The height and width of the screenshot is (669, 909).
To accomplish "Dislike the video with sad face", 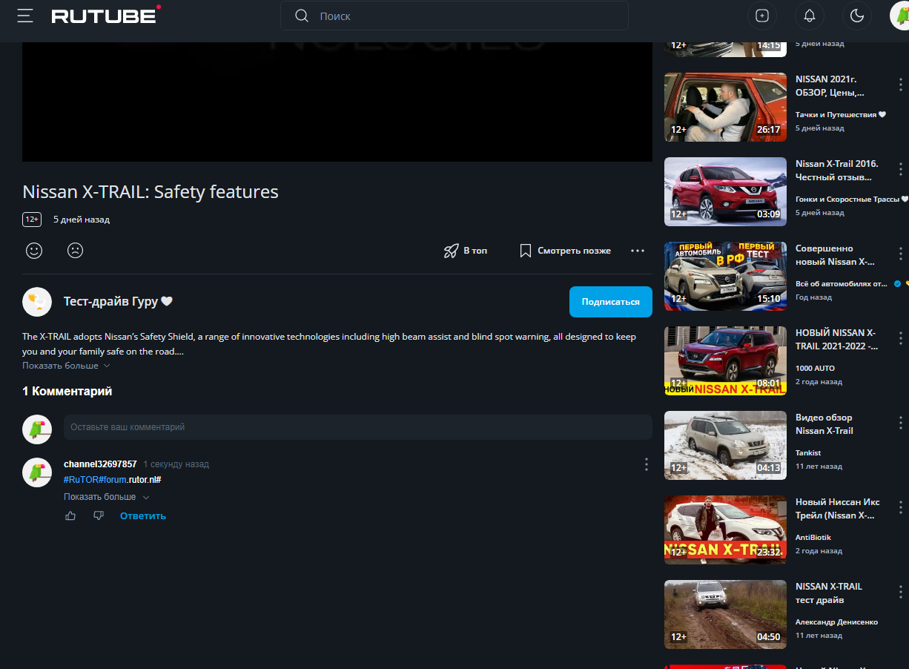I will point(75,251).
